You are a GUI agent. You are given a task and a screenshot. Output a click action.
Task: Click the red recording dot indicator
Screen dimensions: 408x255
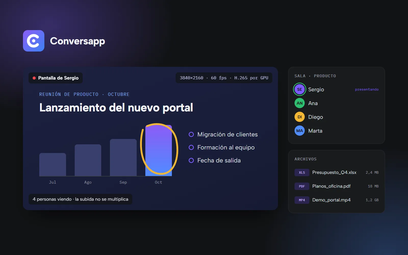point(34,78)
